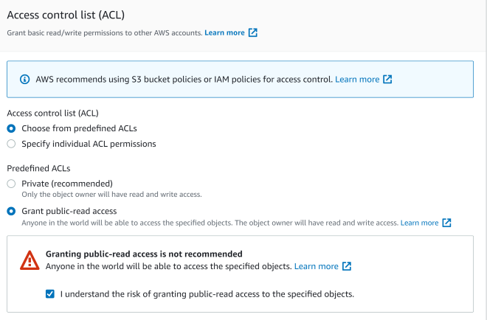This screenshot has width=487, height=320.
Task: Select the 'Grant public-read access' radio button
Action: tap(11, 211)
